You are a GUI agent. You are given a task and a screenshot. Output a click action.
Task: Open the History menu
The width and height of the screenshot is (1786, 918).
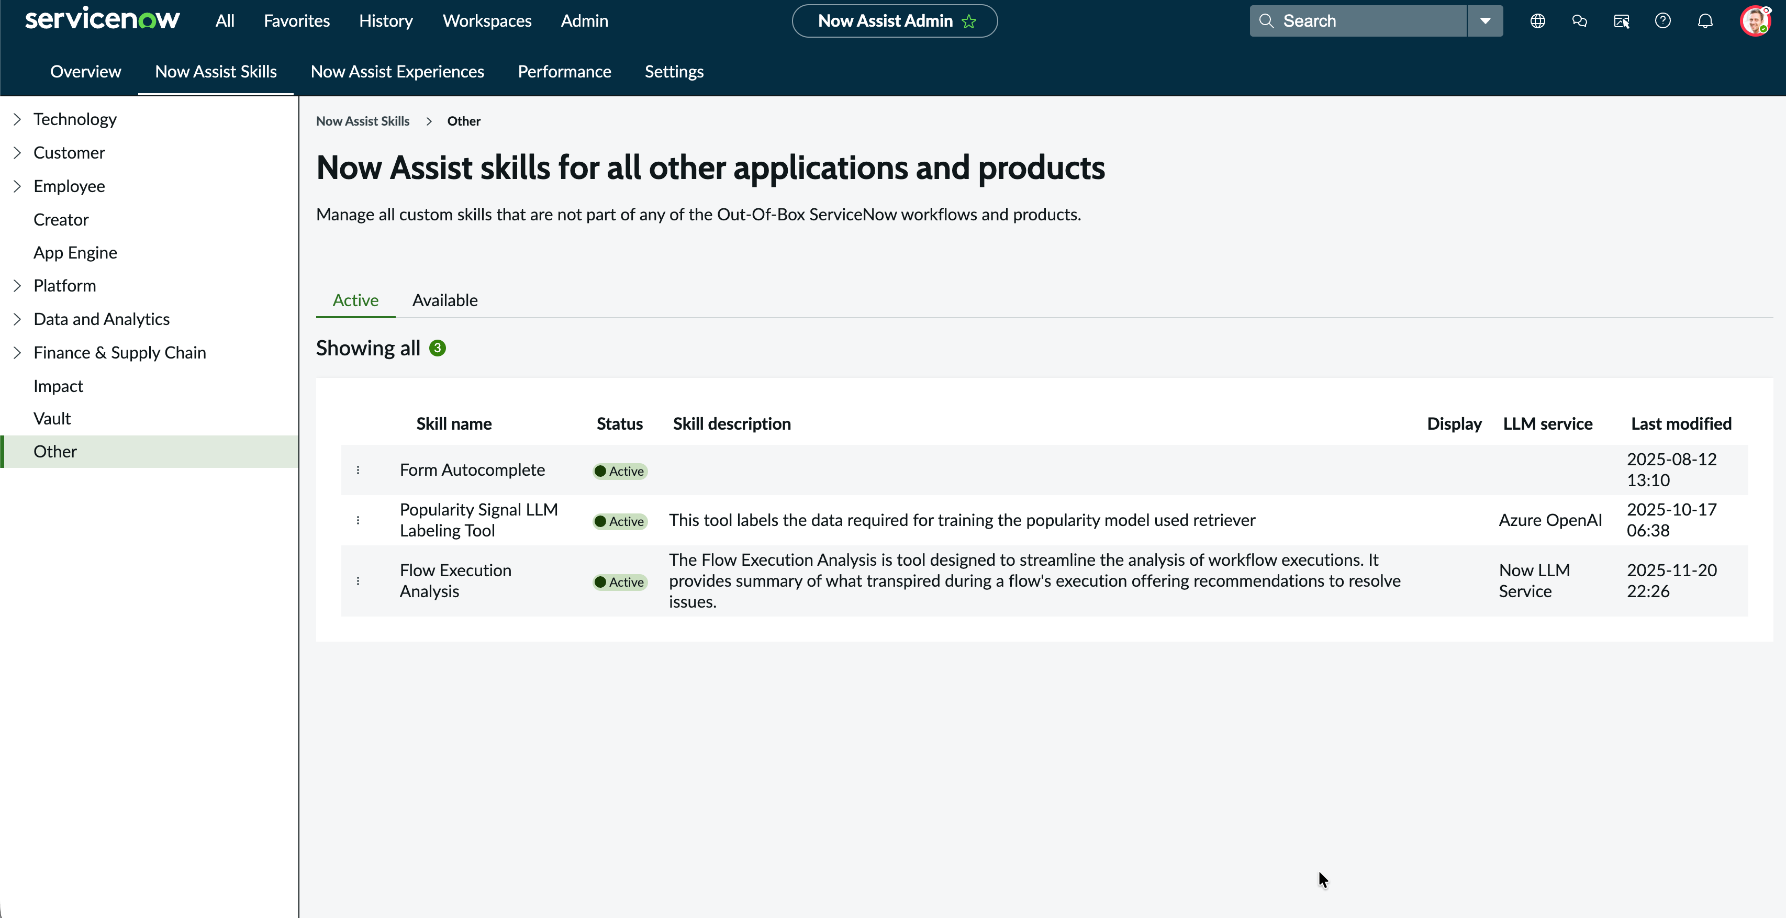point(385,21)
